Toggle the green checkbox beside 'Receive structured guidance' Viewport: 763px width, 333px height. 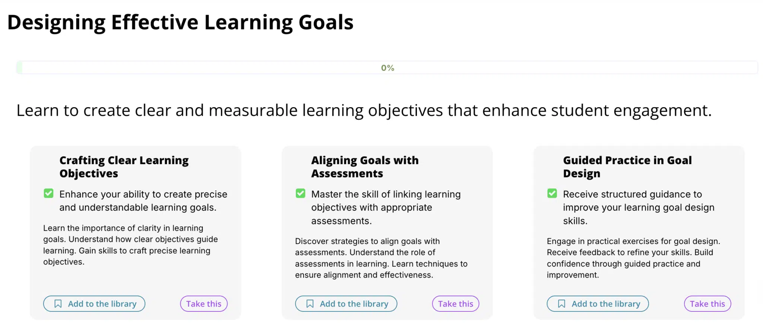pyautogui.click(x=553, y=193)
